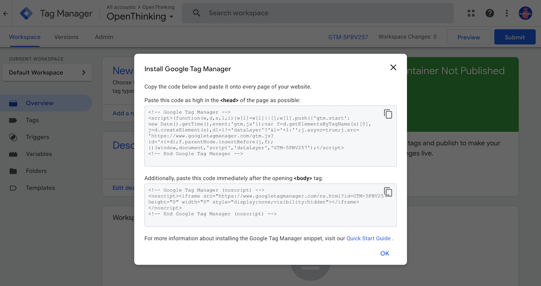The image size is (541, 286).
Task: Click the GTM-5PBV257 container ID link
Action: pos(348,37)
